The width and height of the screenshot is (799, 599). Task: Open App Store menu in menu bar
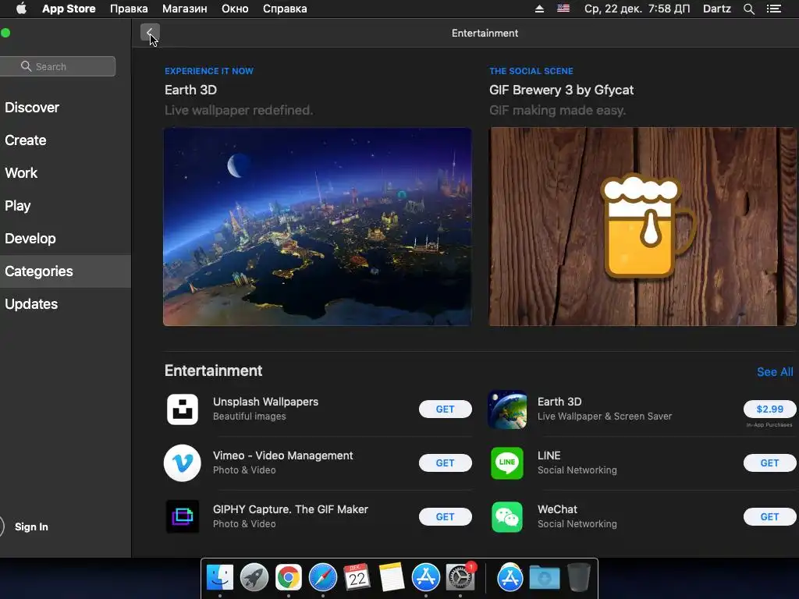(x=69, y=9)
